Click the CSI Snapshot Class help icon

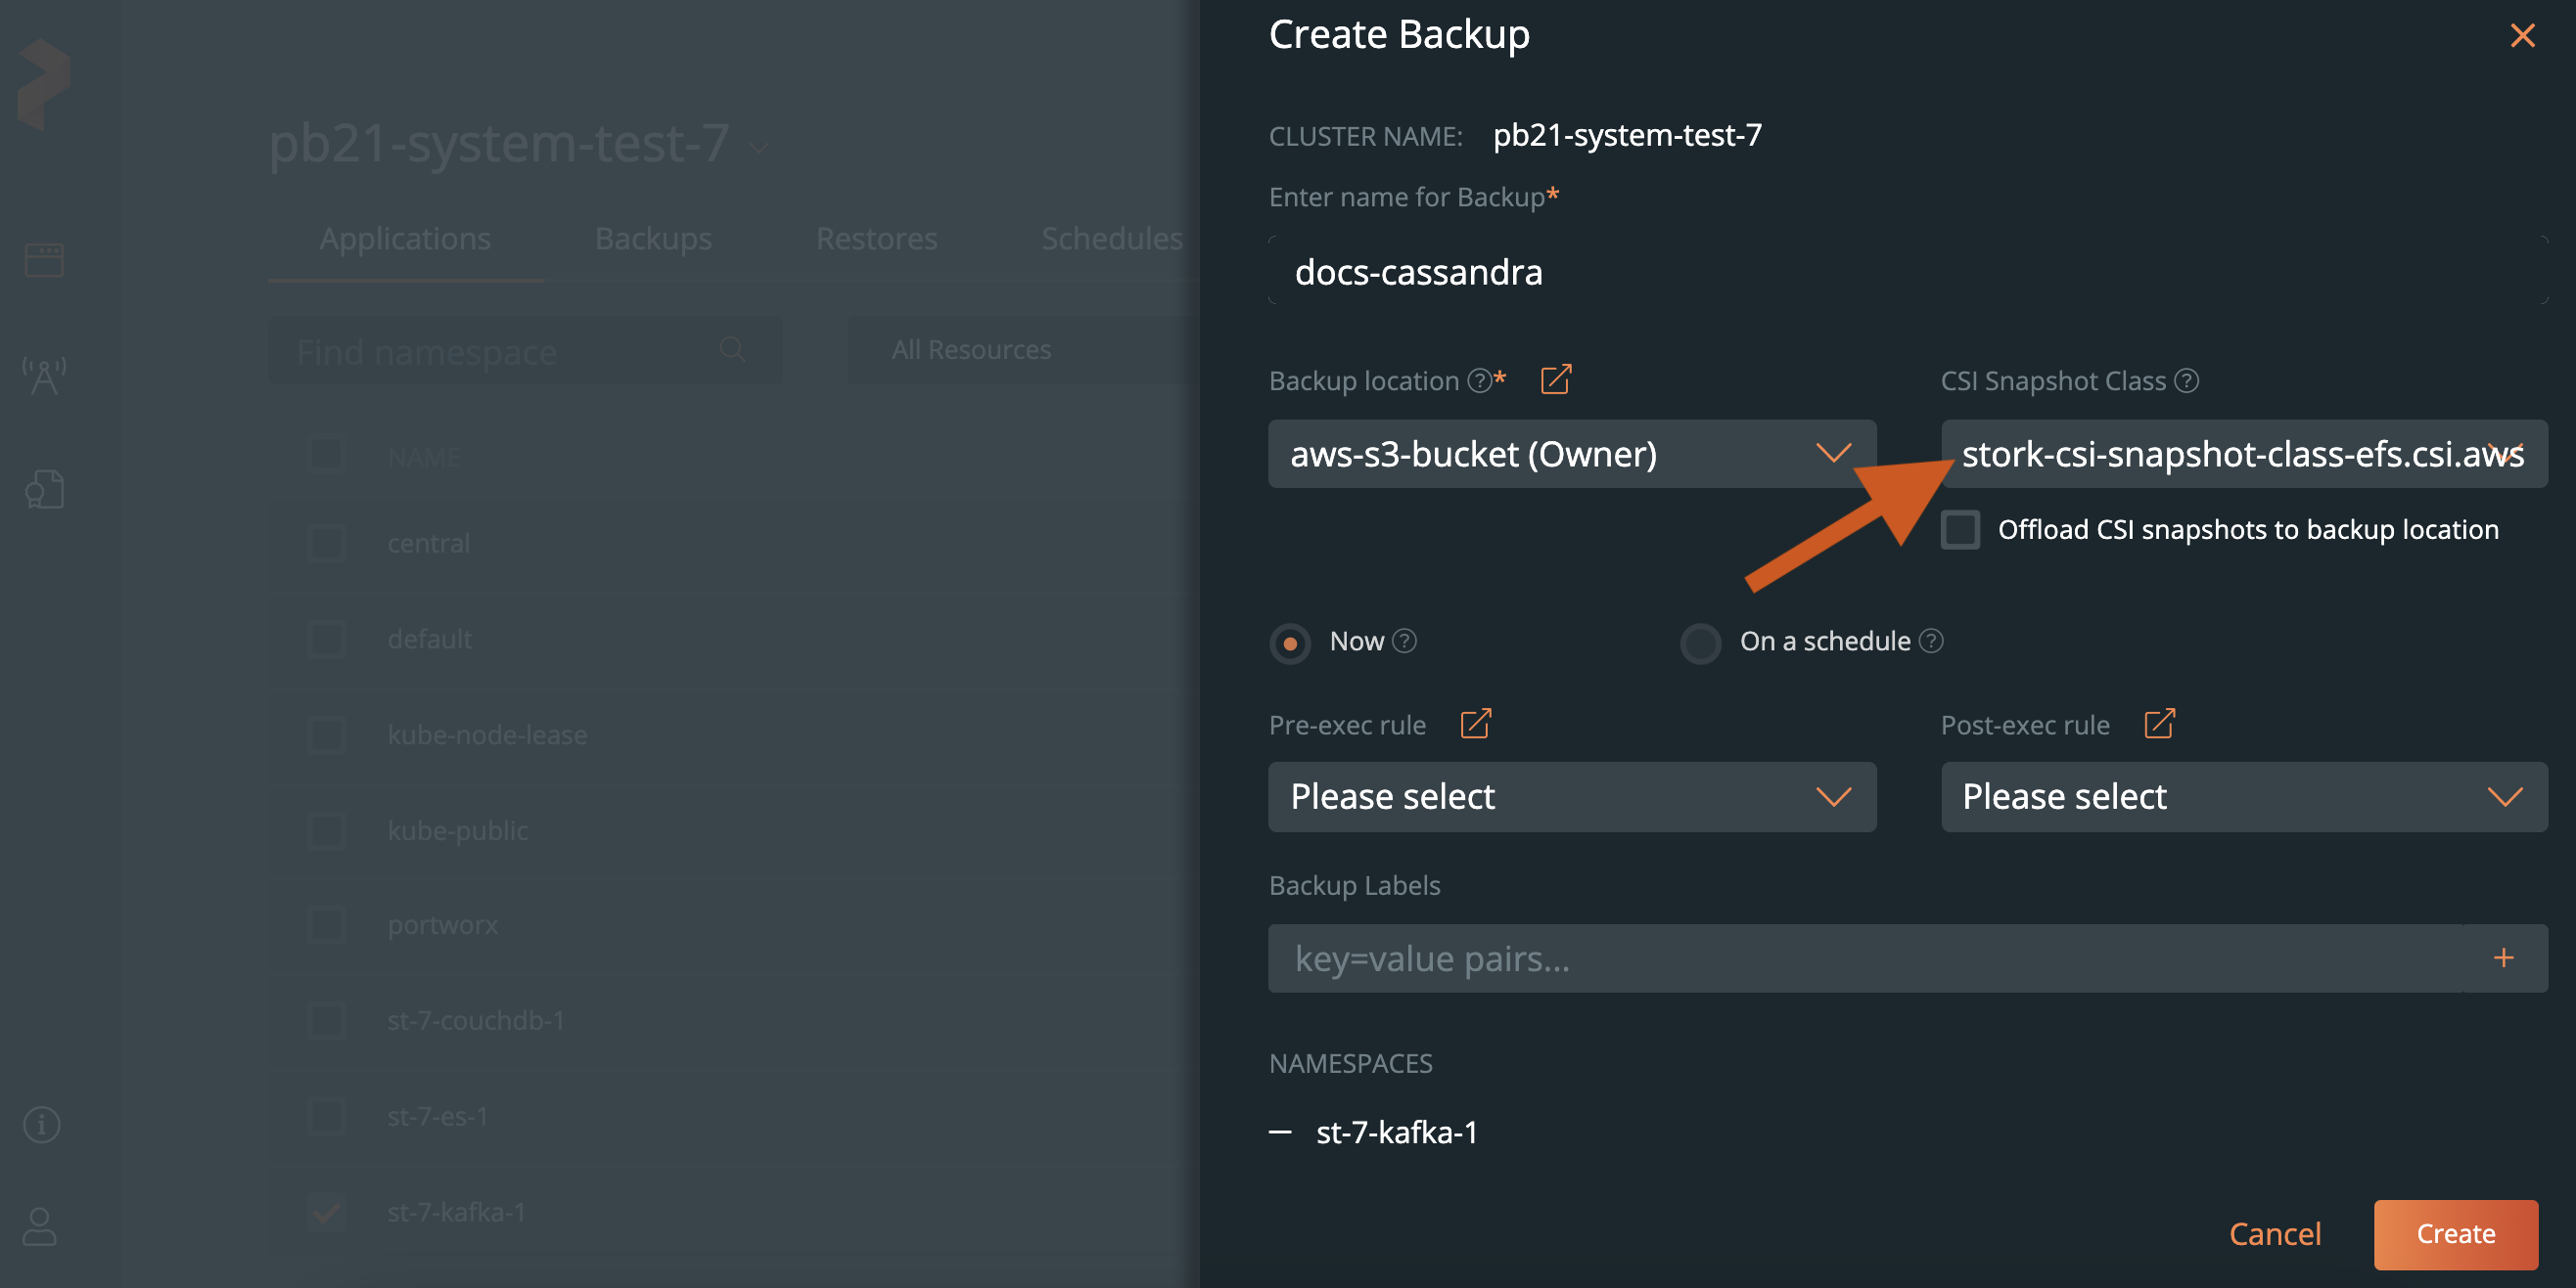[2187, 380]
